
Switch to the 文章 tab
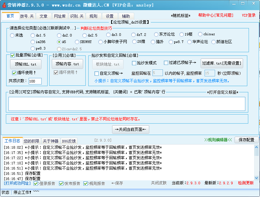(x=43, y=16)
